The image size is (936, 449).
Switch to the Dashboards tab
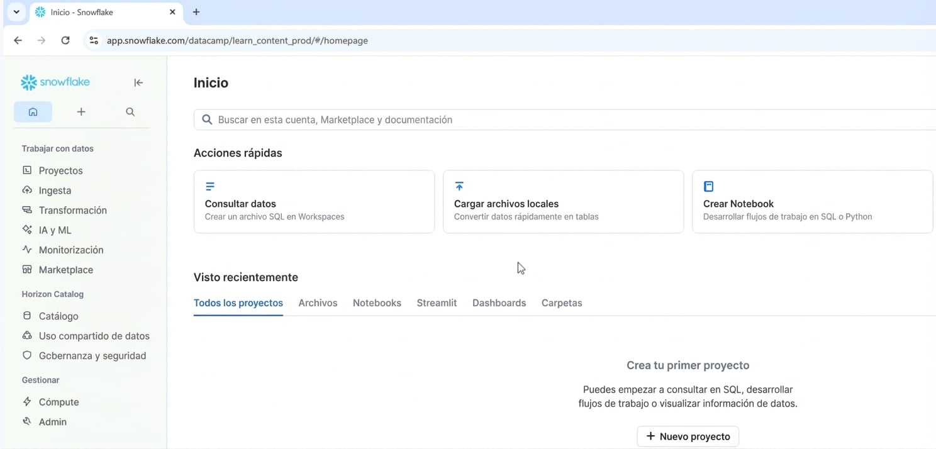tap(499, 303)
